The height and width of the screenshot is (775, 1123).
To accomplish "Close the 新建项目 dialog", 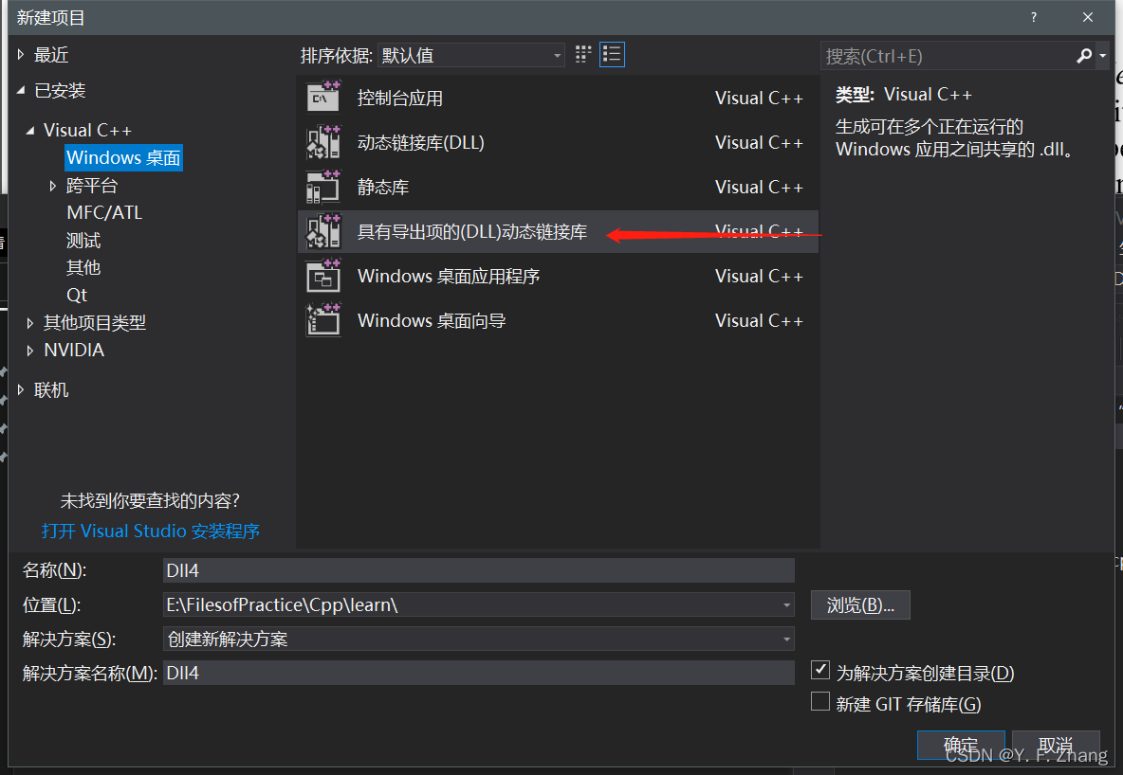I will pos(1087,17).
